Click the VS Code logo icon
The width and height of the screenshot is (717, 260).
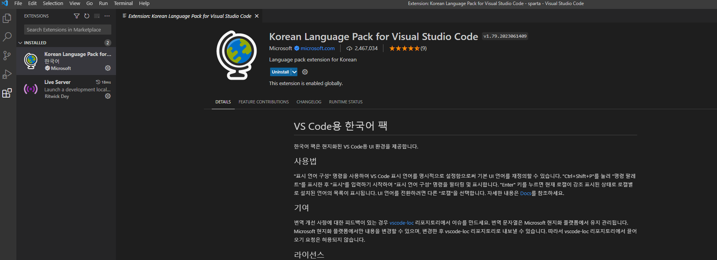(x=5, y=3)
